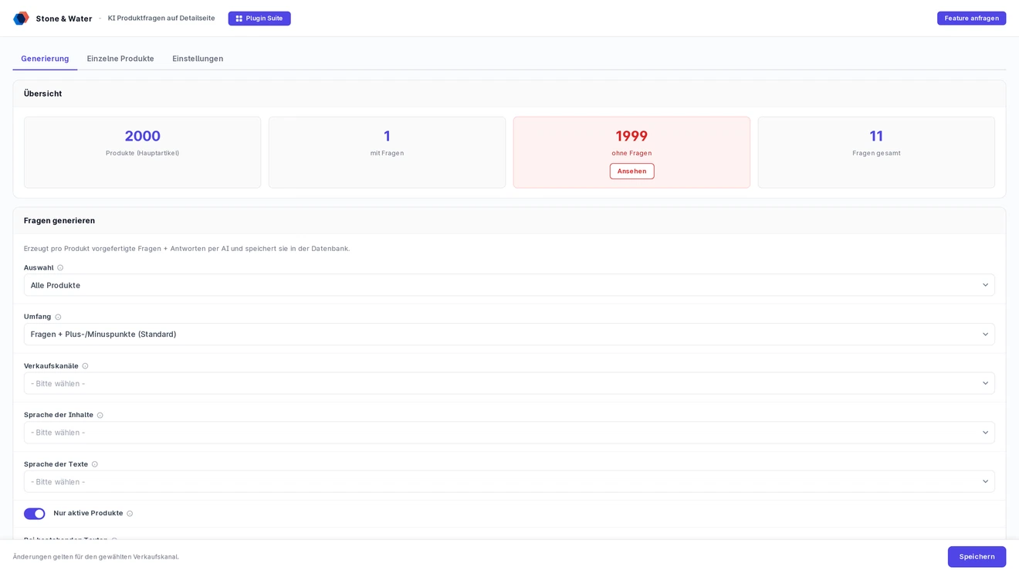
Task: Click Feature anfragen button
Action: [971, 19]
